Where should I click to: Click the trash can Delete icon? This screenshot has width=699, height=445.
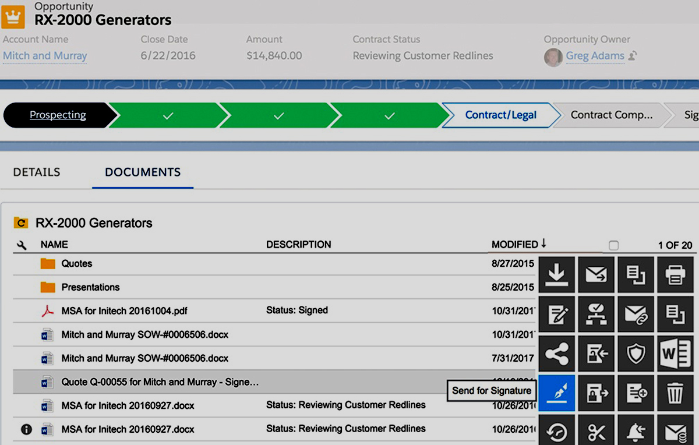675,393
